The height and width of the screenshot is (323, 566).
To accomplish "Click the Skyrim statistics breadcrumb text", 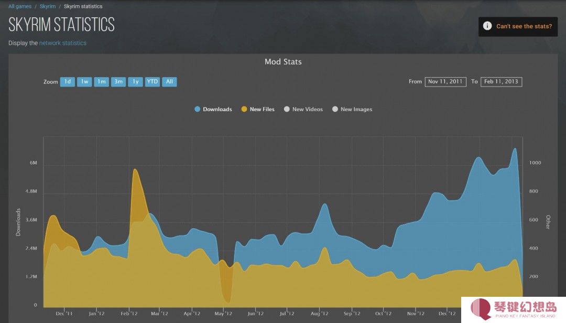I will [83, 6].
